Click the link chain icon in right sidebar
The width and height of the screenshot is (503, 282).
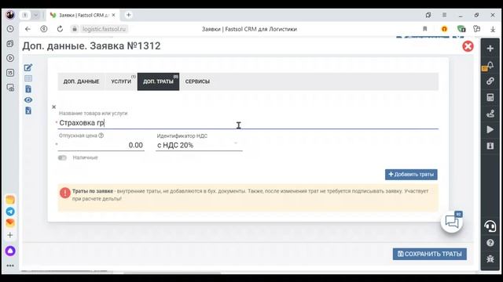(x=490, y=81)
